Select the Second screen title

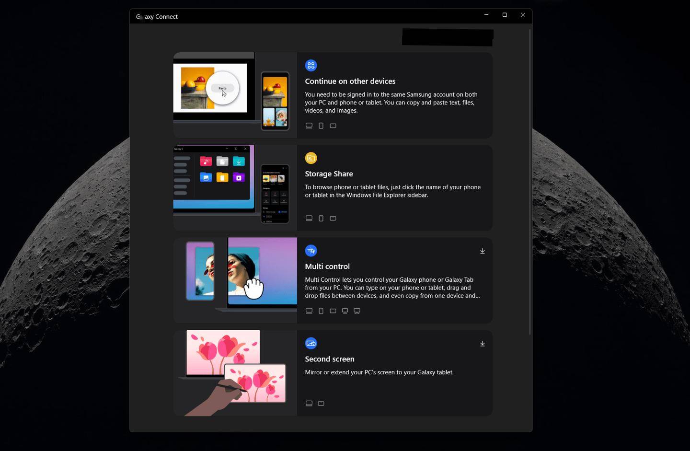pos(330,359)
